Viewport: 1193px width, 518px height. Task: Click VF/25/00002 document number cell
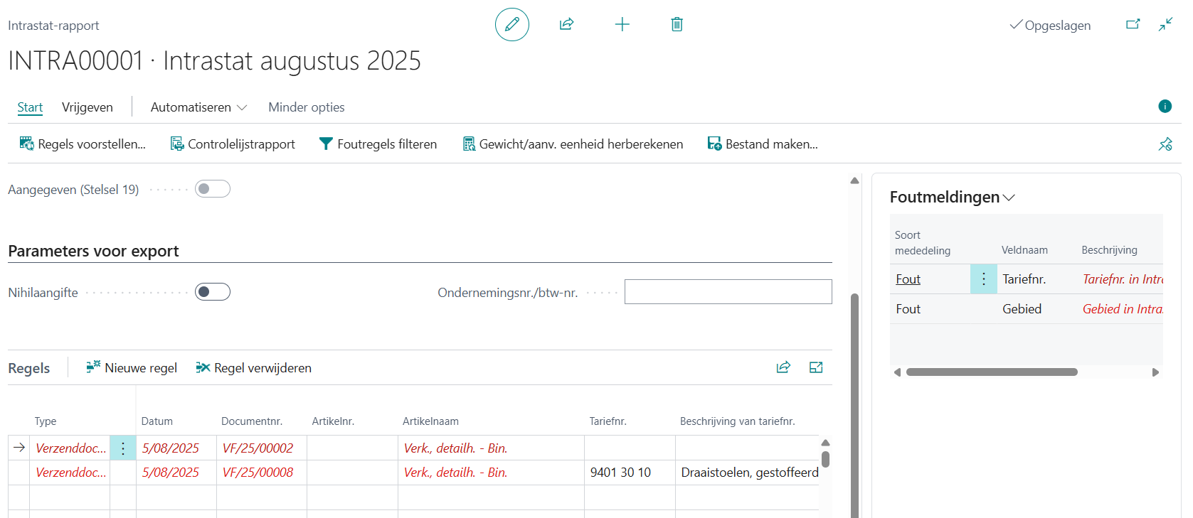(262, 448)
